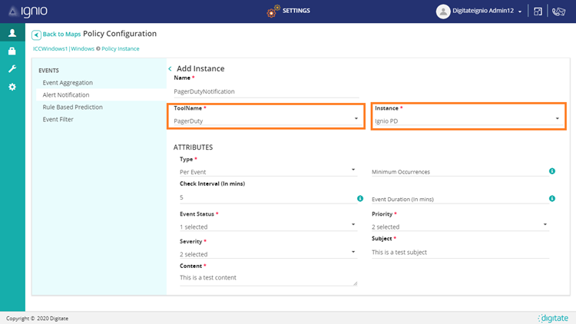Open Rule Based Prediction menu item

72,107
